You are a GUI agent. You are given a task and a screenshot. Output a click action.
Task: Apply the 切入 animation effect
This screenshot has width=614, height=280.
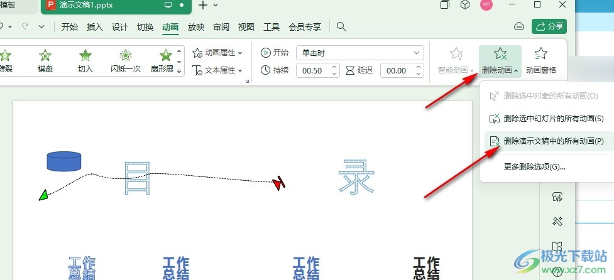pos(85,62)
